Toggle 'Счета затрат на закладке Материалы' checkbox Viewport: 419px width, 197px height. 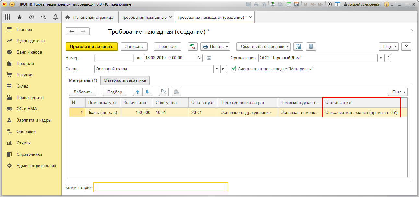coord(233,69)
